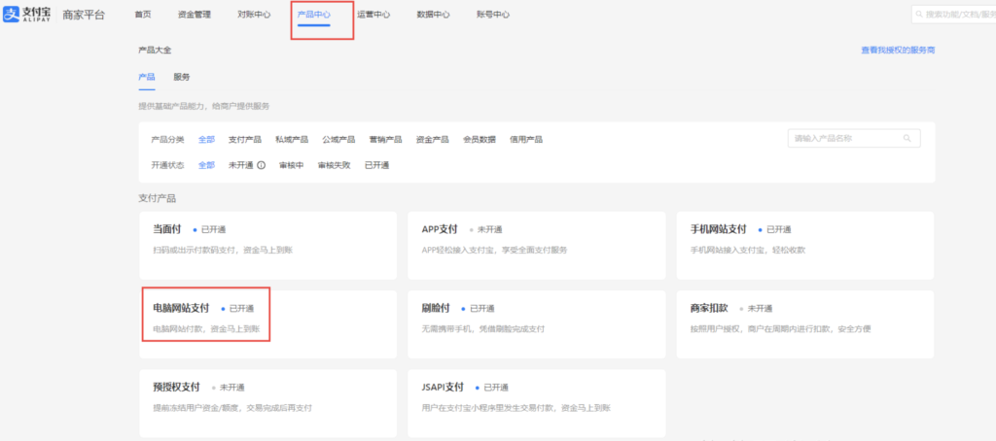Open the 刷脸付 product card

point(537,324)
